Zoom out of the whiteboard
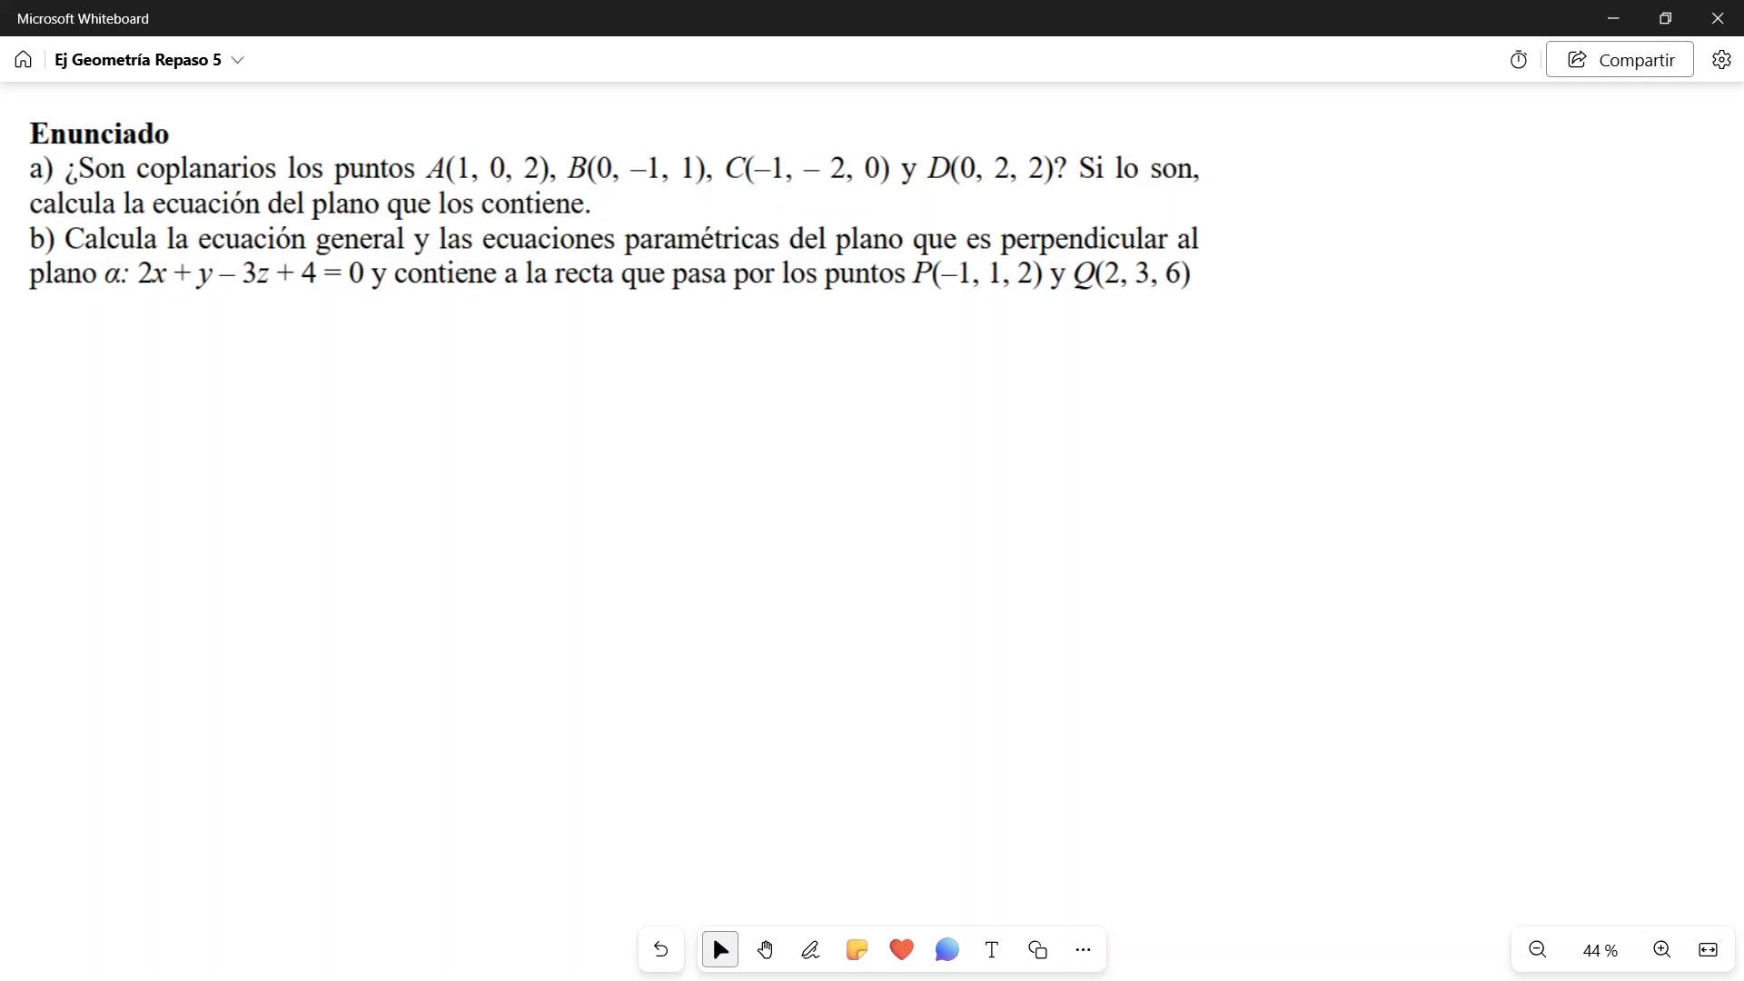This screenshot has height=981, width=1744. (x=1538, y=950)
